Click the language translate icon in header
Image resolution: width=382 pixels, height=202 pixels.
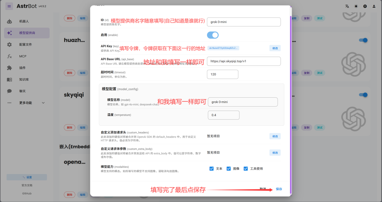click(x=347, y=6)
